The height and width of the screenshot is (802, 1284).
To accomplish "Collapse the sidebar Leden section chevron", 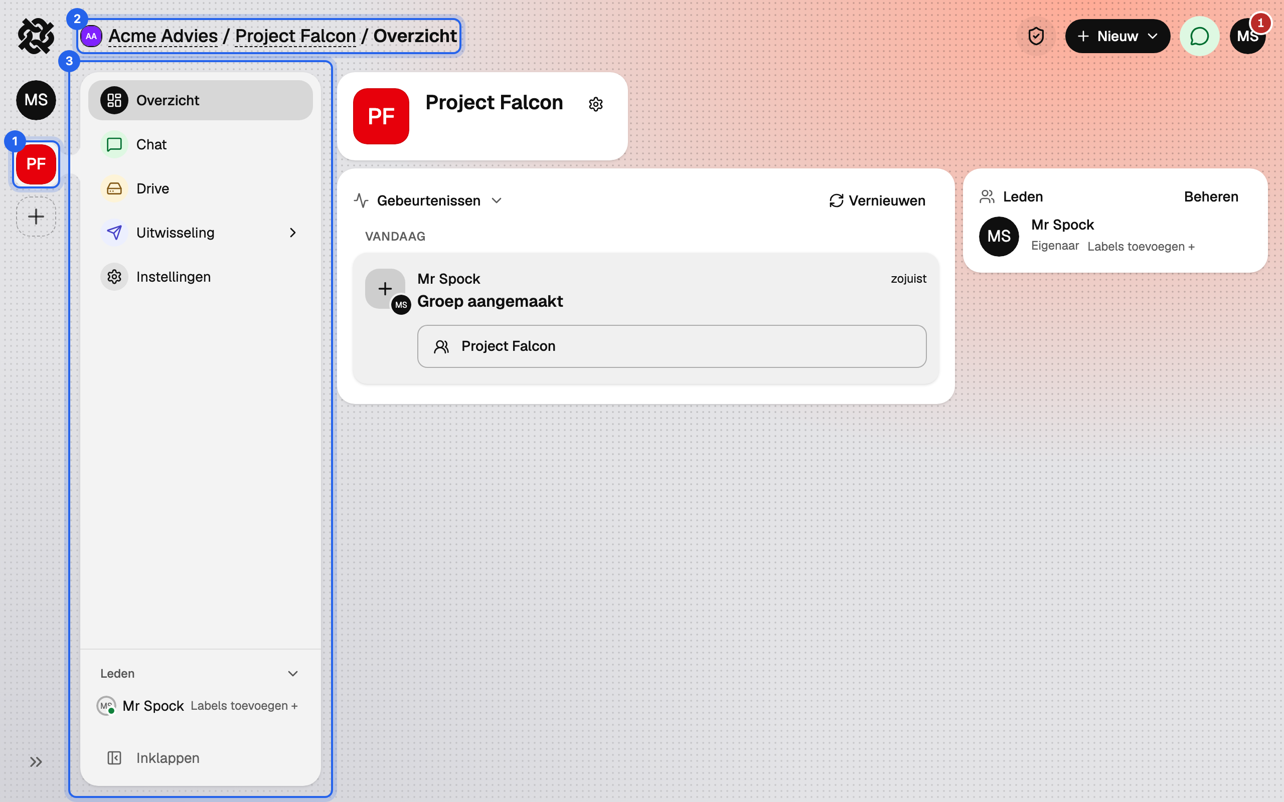I will [292, 674].
